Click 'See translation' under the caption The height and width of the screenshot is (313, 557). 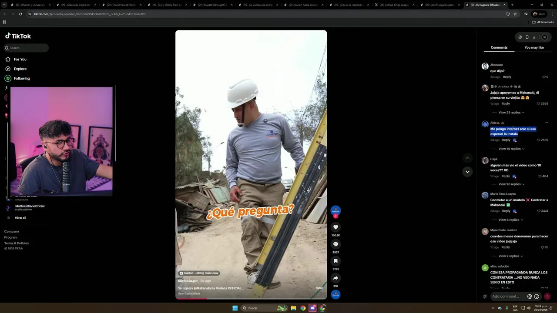[x=189, y=293]
